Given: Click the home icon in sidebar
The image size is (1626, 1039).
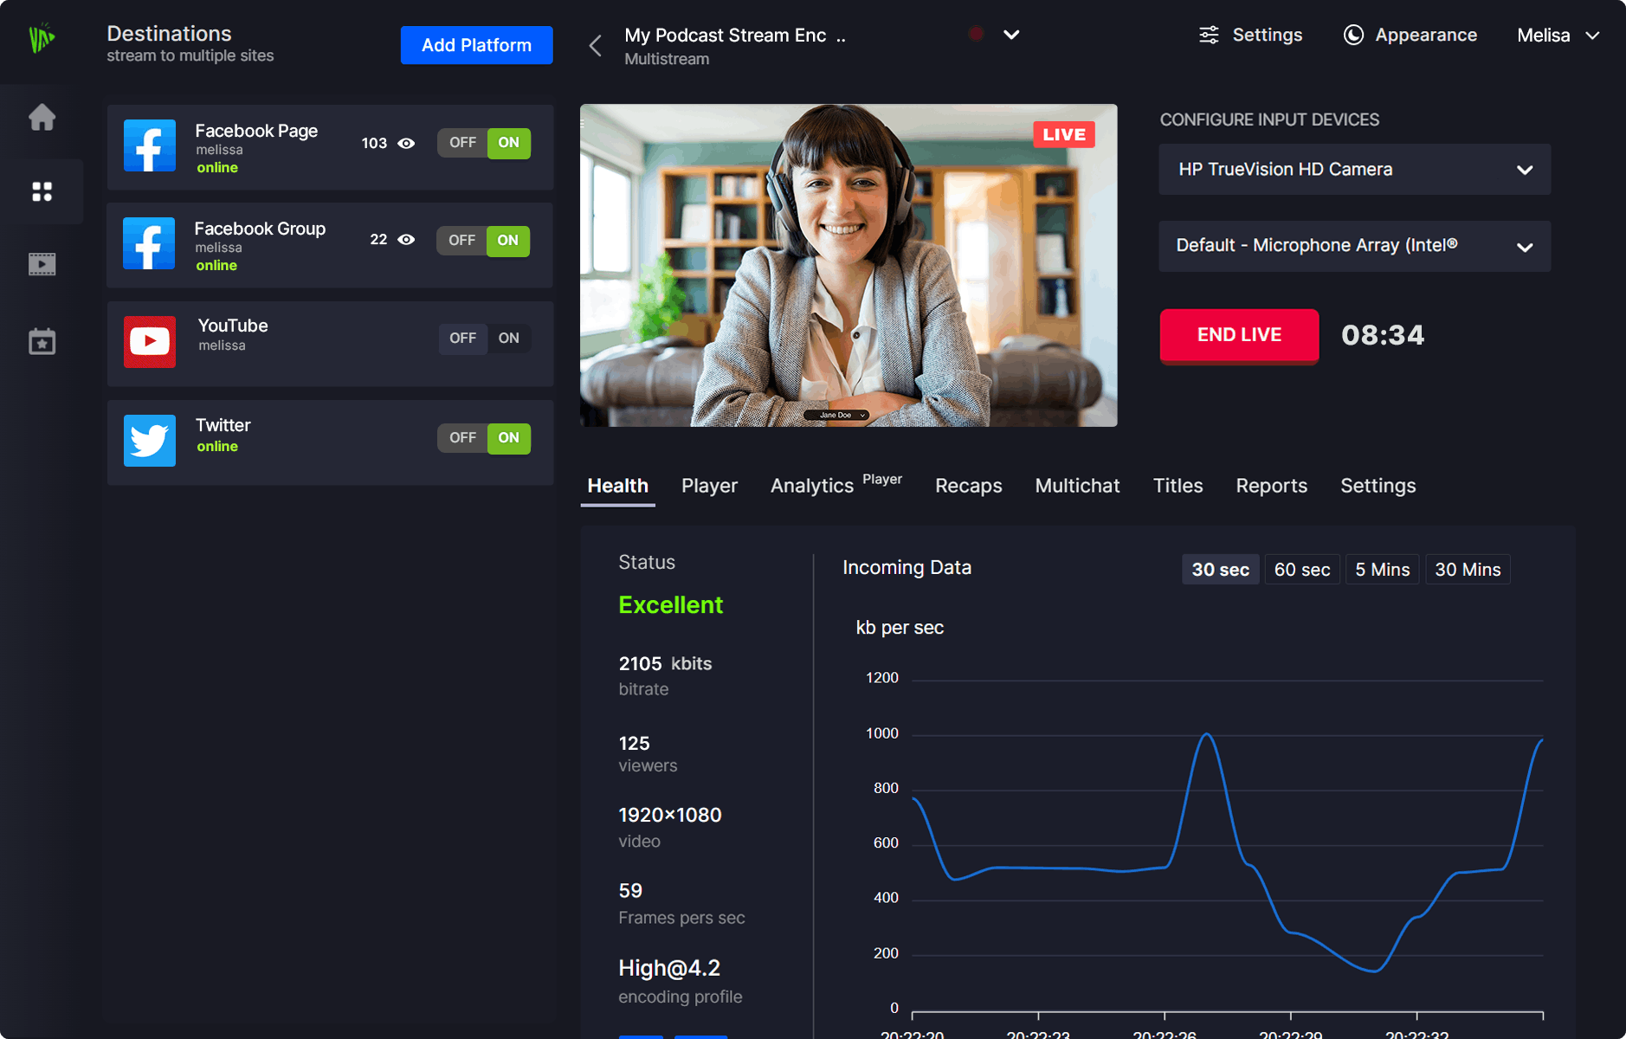Looking at the screenshot, I should click(x=42, y=117).
